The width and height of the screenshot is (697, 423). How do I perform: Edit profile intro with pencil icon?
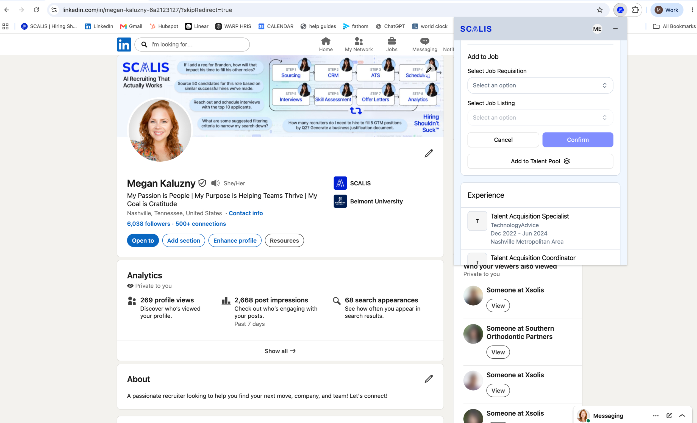429,153
